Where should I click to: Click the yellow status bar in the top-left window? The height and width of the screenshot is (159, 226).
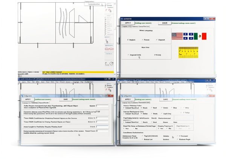[78, 72]
